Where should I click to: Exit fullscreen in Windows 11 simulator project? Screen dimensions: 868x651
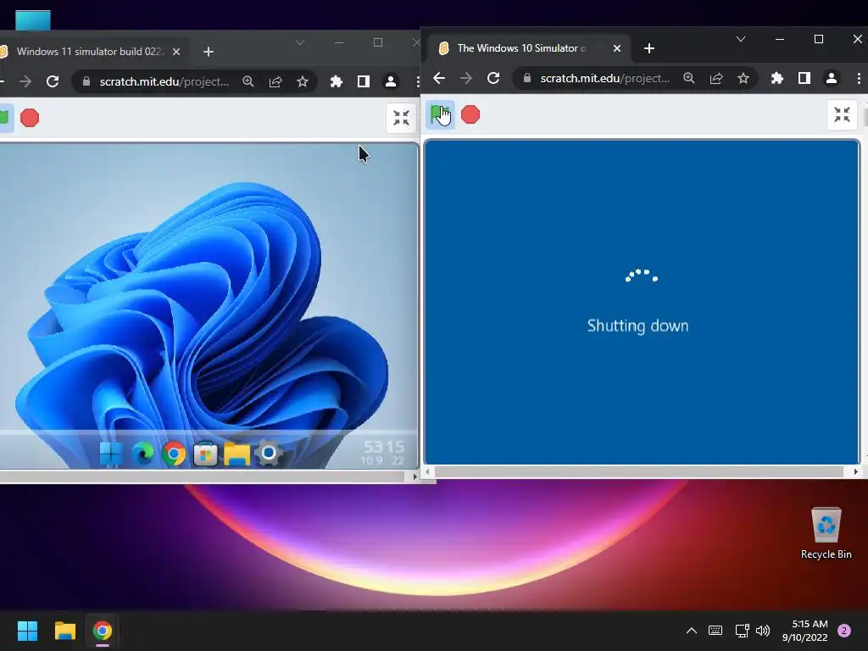coord(401,118)
